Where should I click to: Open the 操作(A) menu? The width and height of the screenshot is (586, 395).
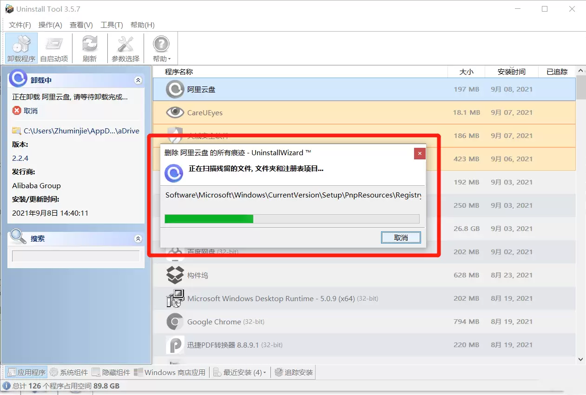pos(50,25)
